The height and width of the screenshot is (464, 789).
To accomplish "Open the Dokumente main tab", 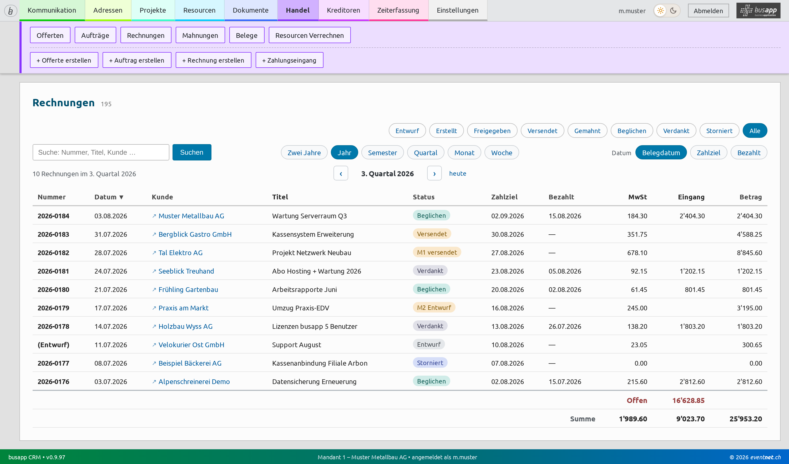I will tap(250, 10).
